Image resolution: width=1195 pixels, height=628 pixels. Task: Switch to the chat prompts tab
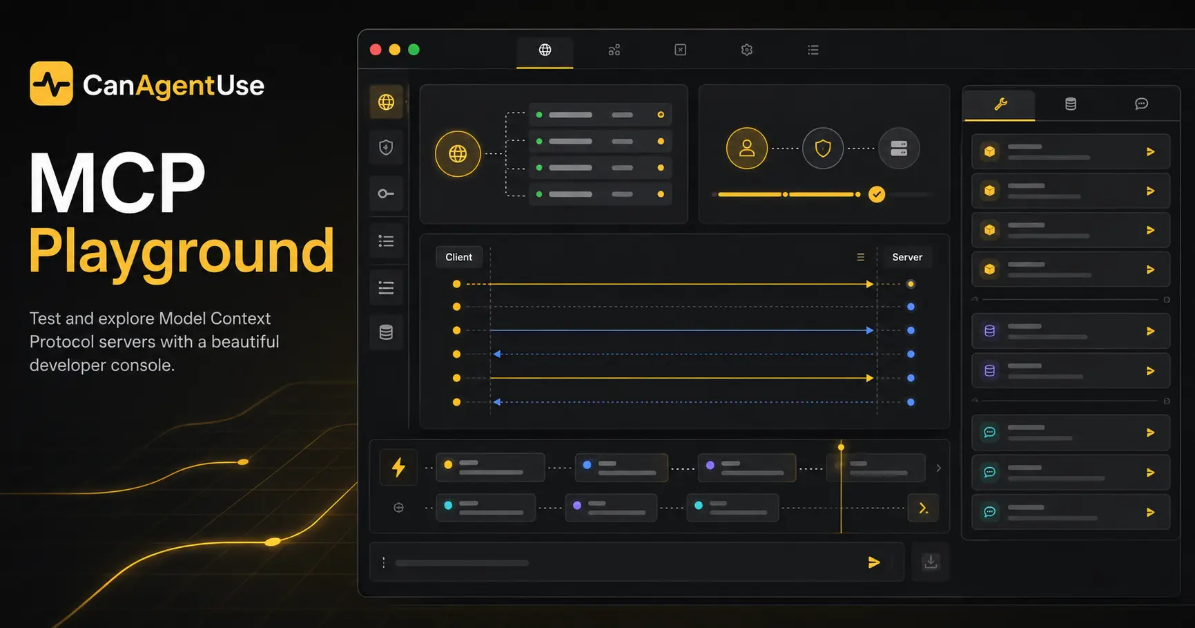(x=1141, y=104)
